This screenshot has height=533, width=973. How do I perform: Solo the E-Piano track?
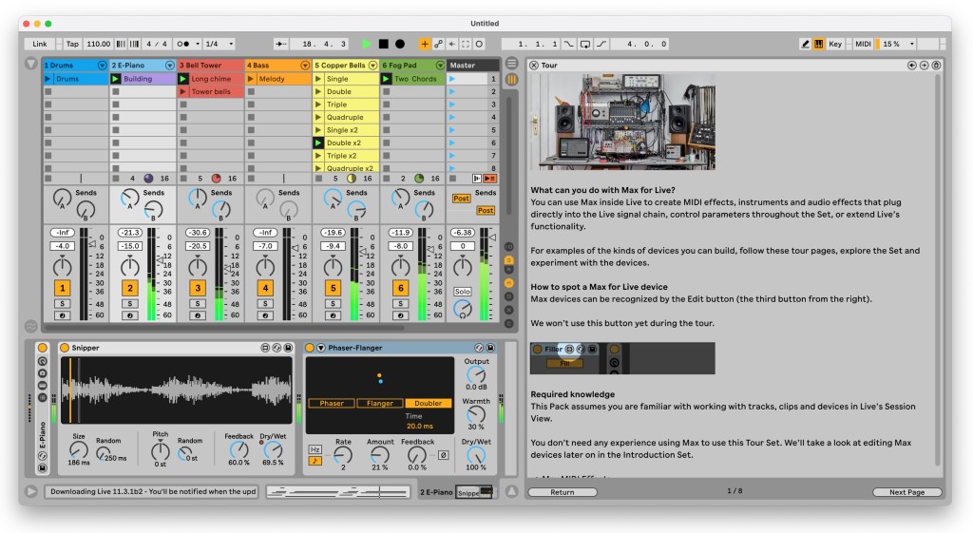(x=129, y=304)
